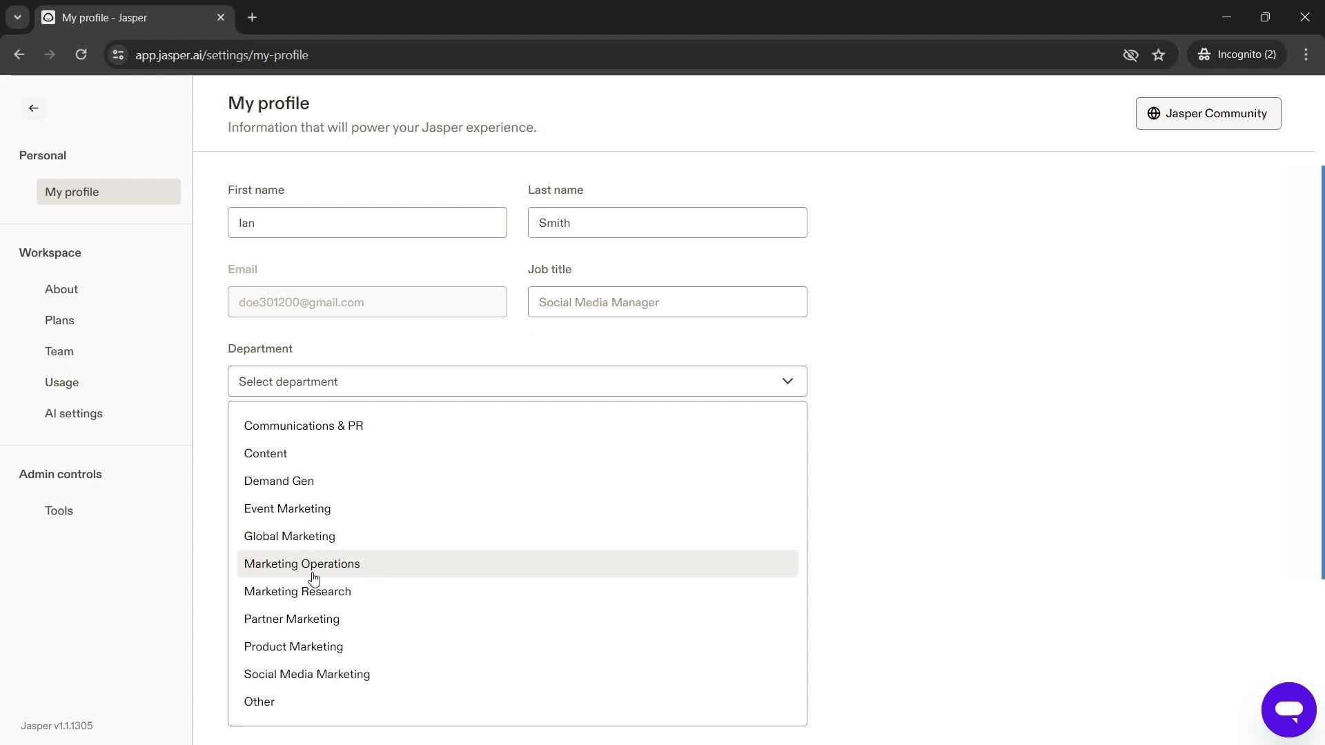Select the Other department option
The image size is (1325, 745).
pos(259,702)
